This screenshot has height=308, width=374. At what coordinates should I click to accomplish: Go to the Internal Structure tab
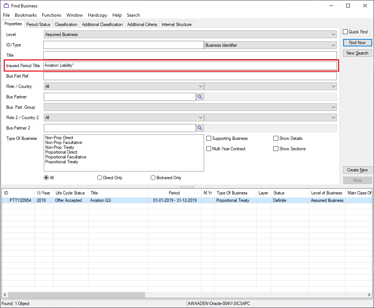coord(177,24)
